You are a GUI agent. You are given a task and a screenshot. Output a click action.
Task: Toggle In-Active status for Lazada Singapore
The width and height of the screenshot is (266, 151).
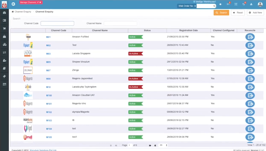pyautogui.click(x=136, y=54)
